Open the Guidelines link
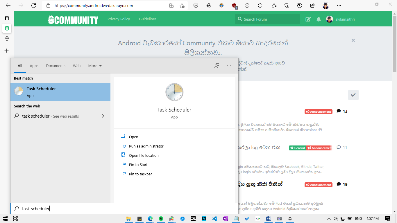 148,19
